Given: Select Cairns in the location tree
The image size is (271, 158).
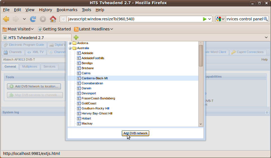Looking at the screenshot, I should coord(86,73).
